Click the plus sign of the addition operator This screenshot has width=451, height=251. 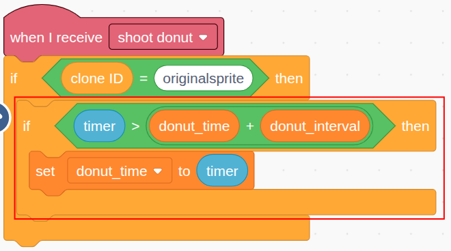point(250,126)
